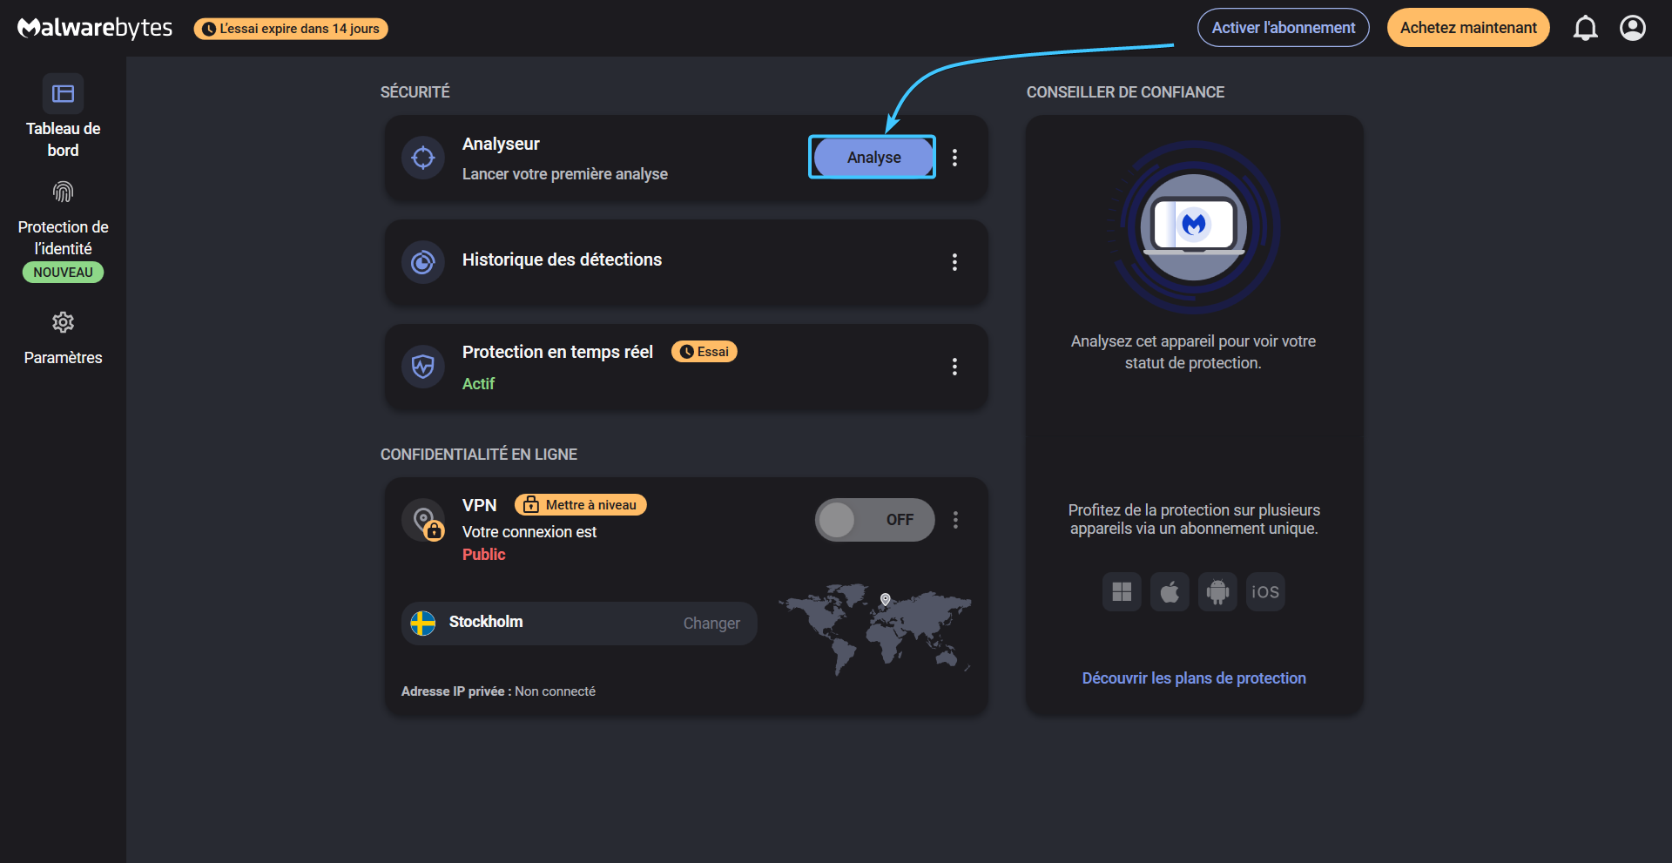Go to Tableau de bord label
1672x863 pixels.
coord(63,139)
